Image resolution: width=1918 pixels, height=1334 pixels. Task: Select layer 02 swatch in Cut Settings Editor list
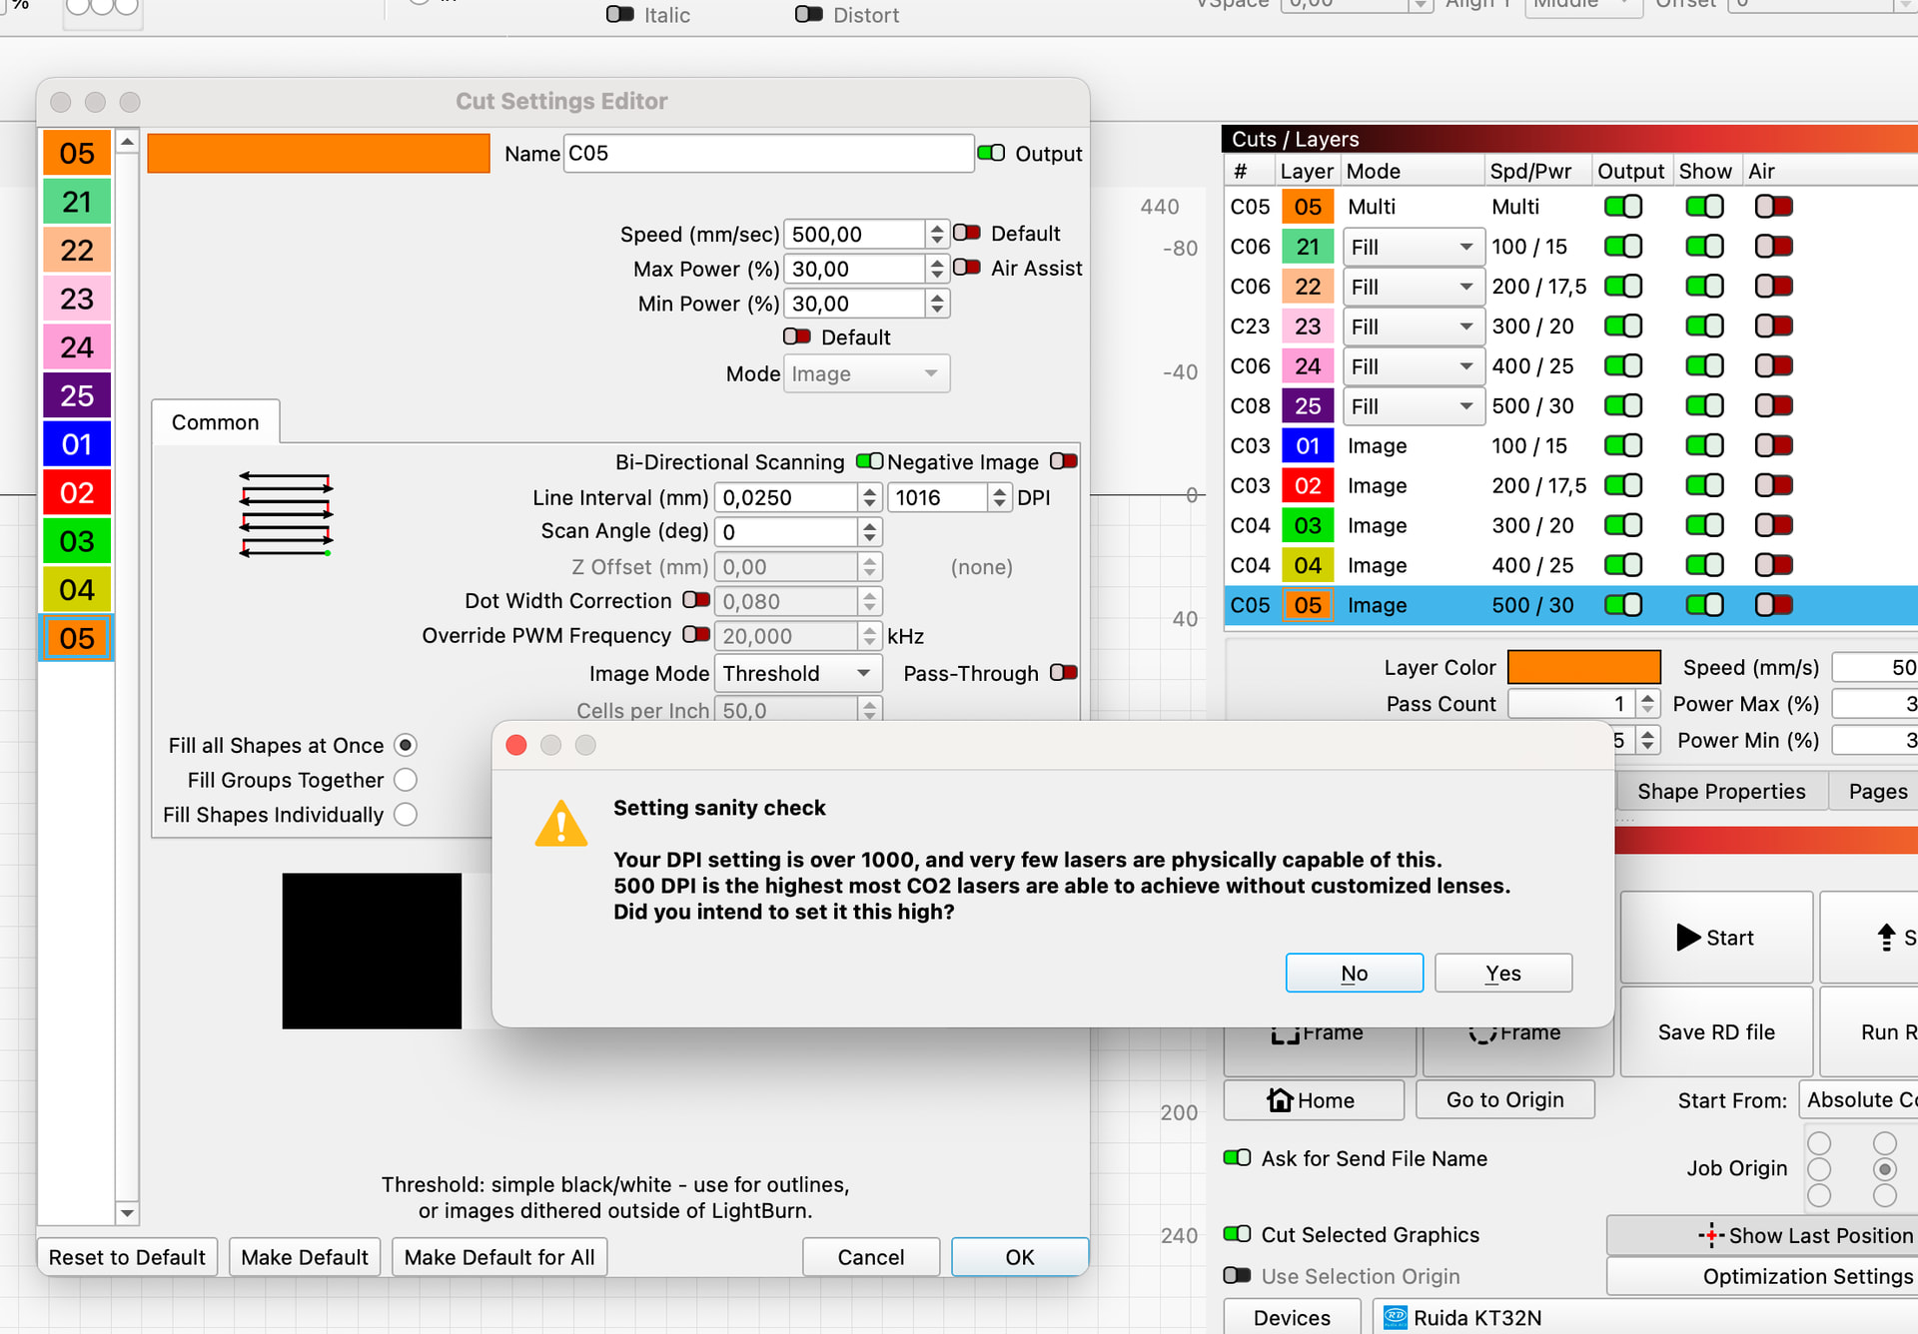pos(77,493)
